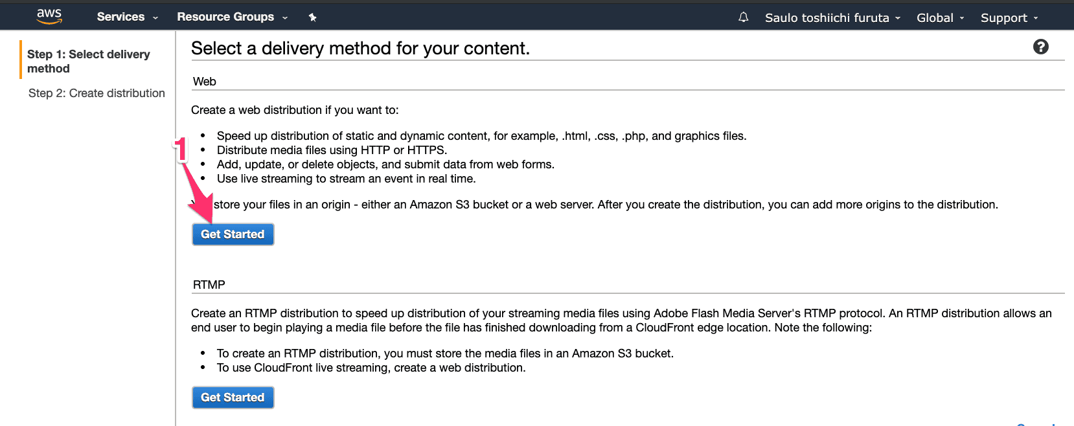
Task: Expand the Services menu
Action: (x=128, y=17)
